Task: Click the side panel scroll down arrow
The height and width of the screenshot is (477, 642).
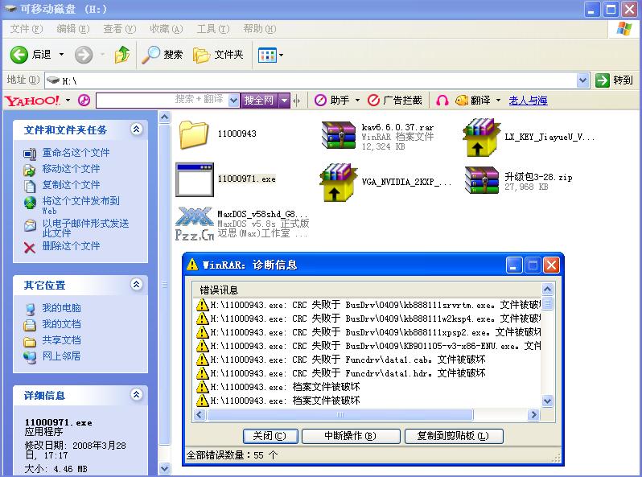Action: tap(165, 468)
